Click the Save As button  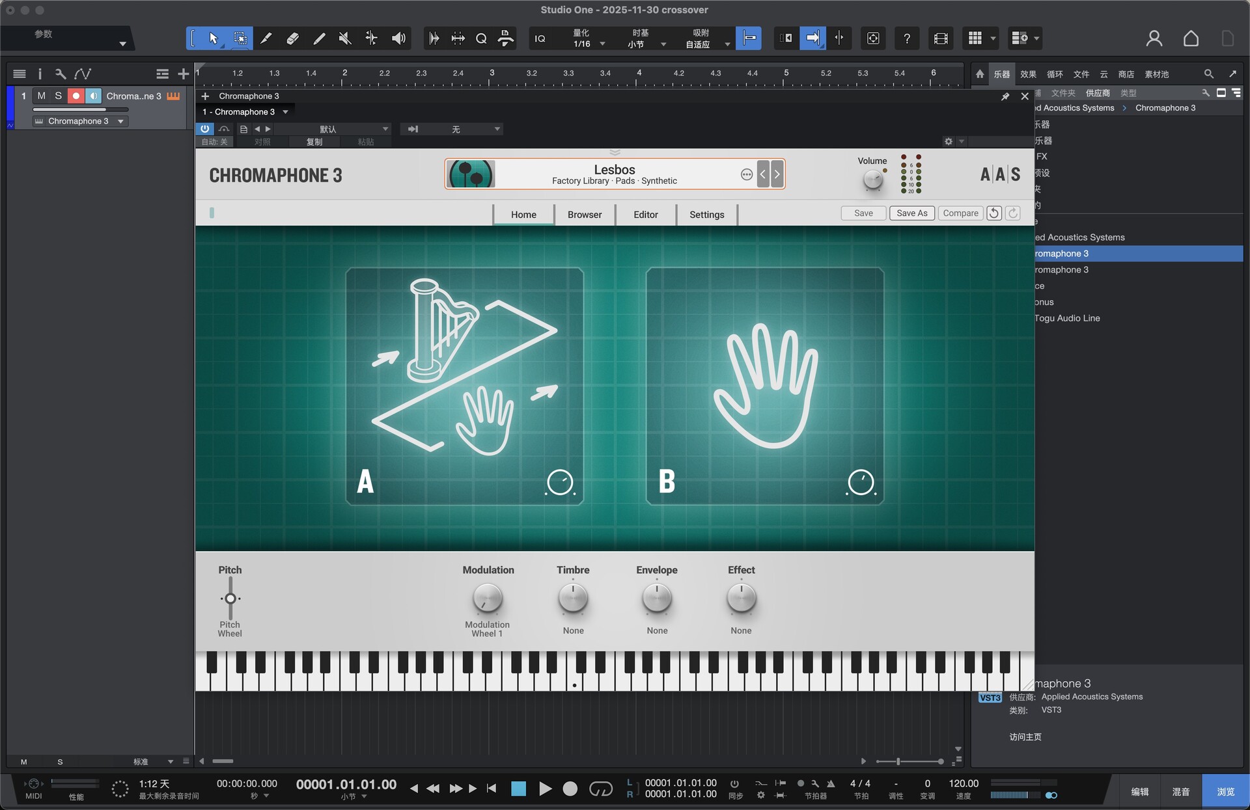click(x=911, y=213)
